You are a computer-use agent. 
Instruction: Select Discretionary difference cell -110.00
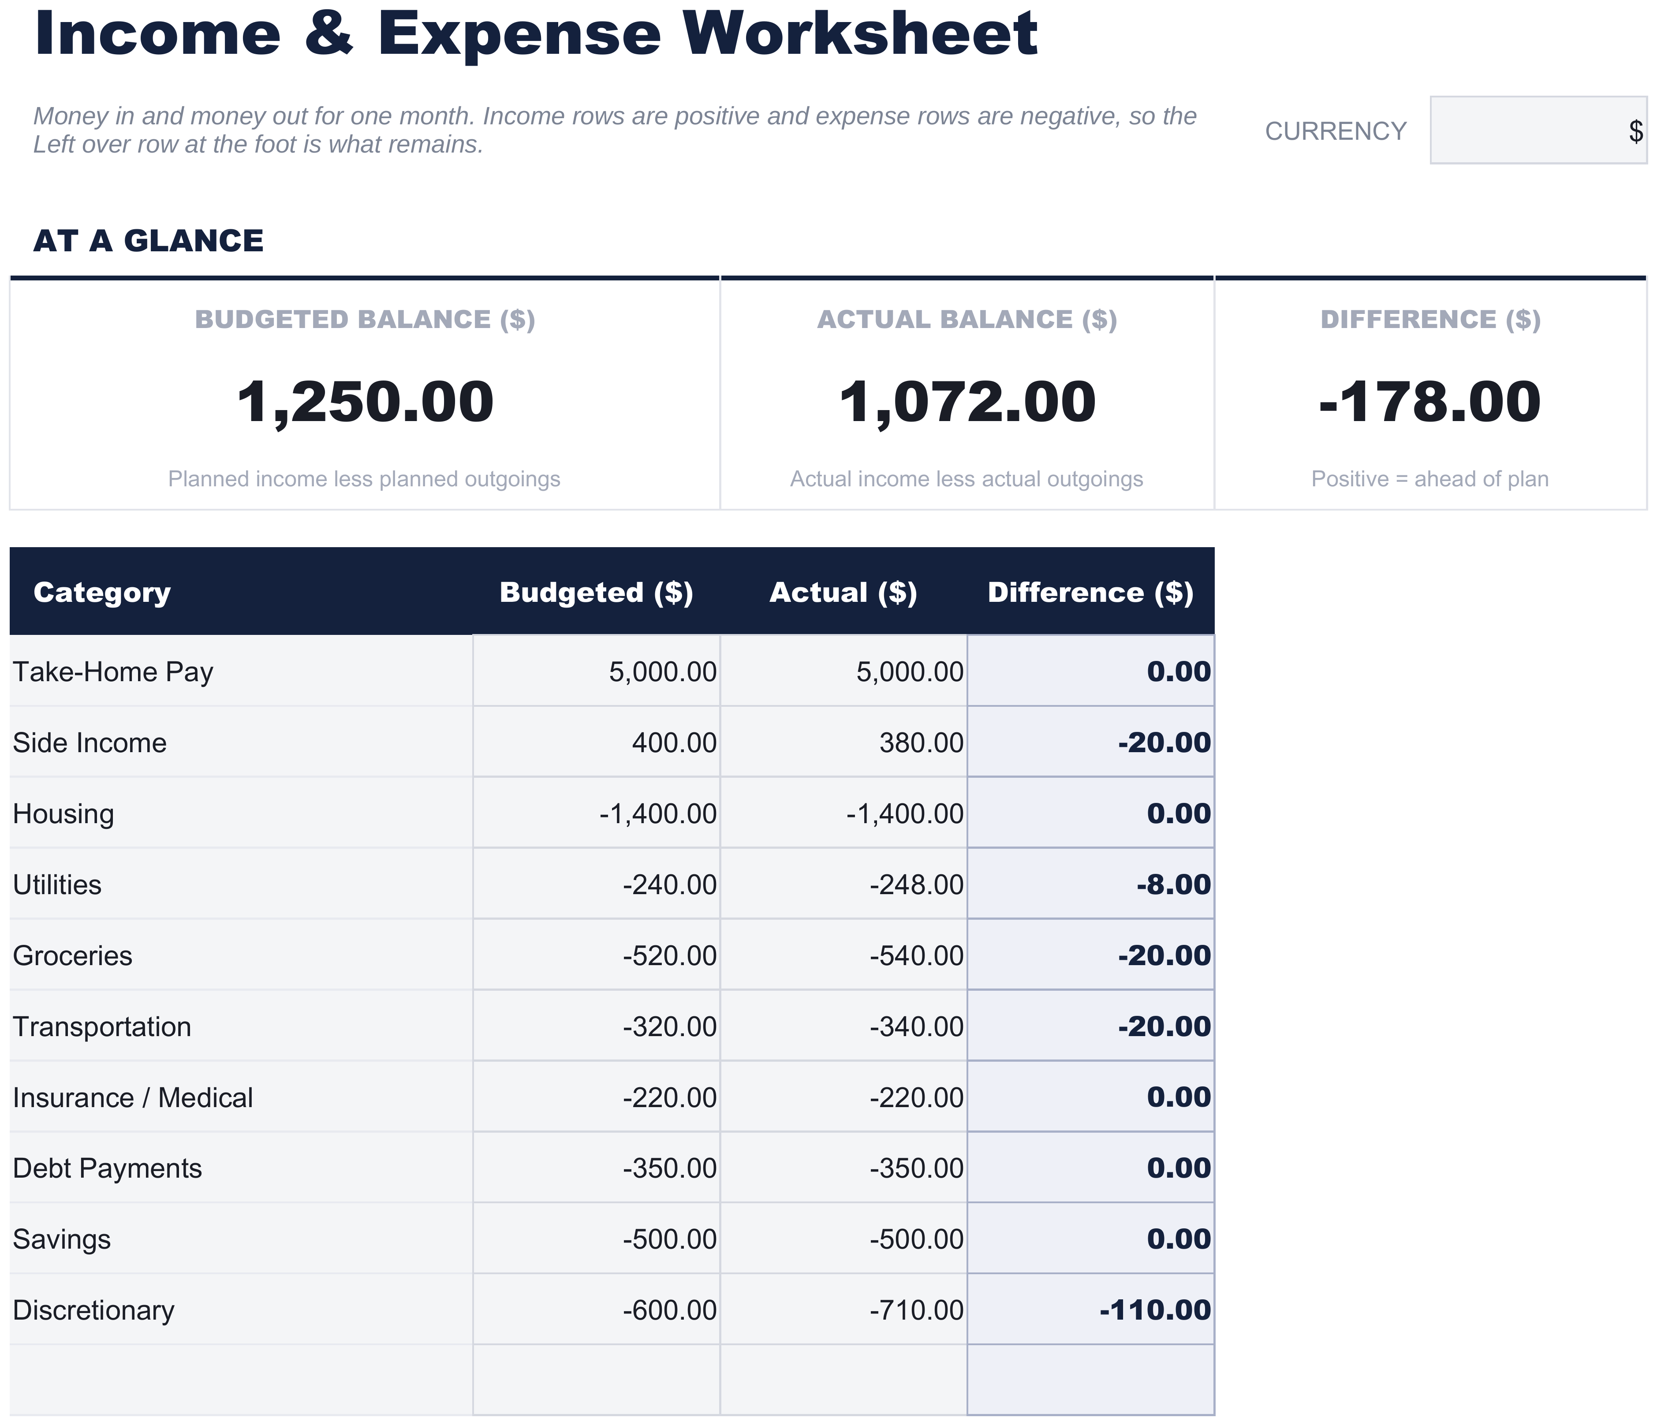click(x=1091, y=1310)
